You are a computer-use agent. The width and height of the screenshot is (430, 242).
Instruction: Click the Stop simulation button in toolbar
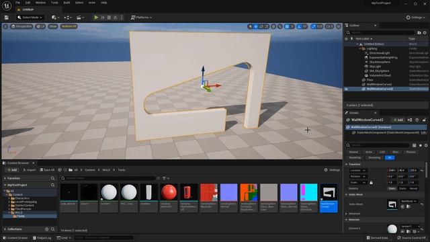click(109, 17)
